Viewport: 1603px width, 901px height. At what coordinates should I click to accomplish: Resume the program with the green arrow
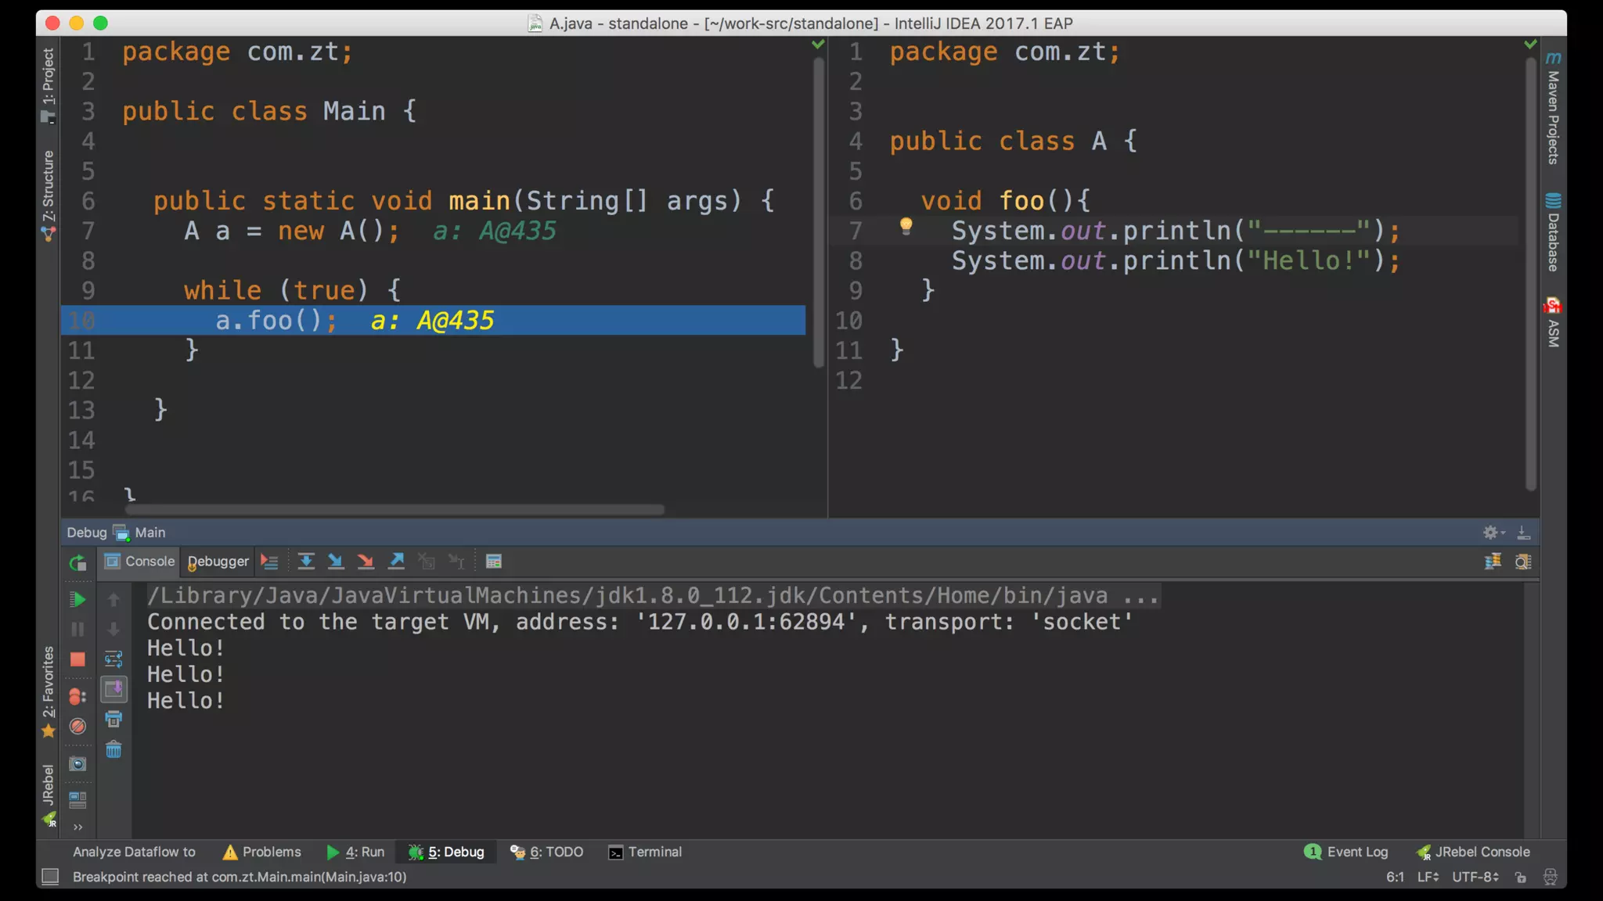[77, 600]
